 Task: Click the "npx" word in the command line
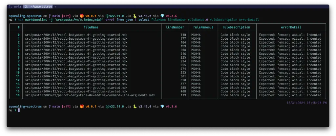tap(20, 20)
